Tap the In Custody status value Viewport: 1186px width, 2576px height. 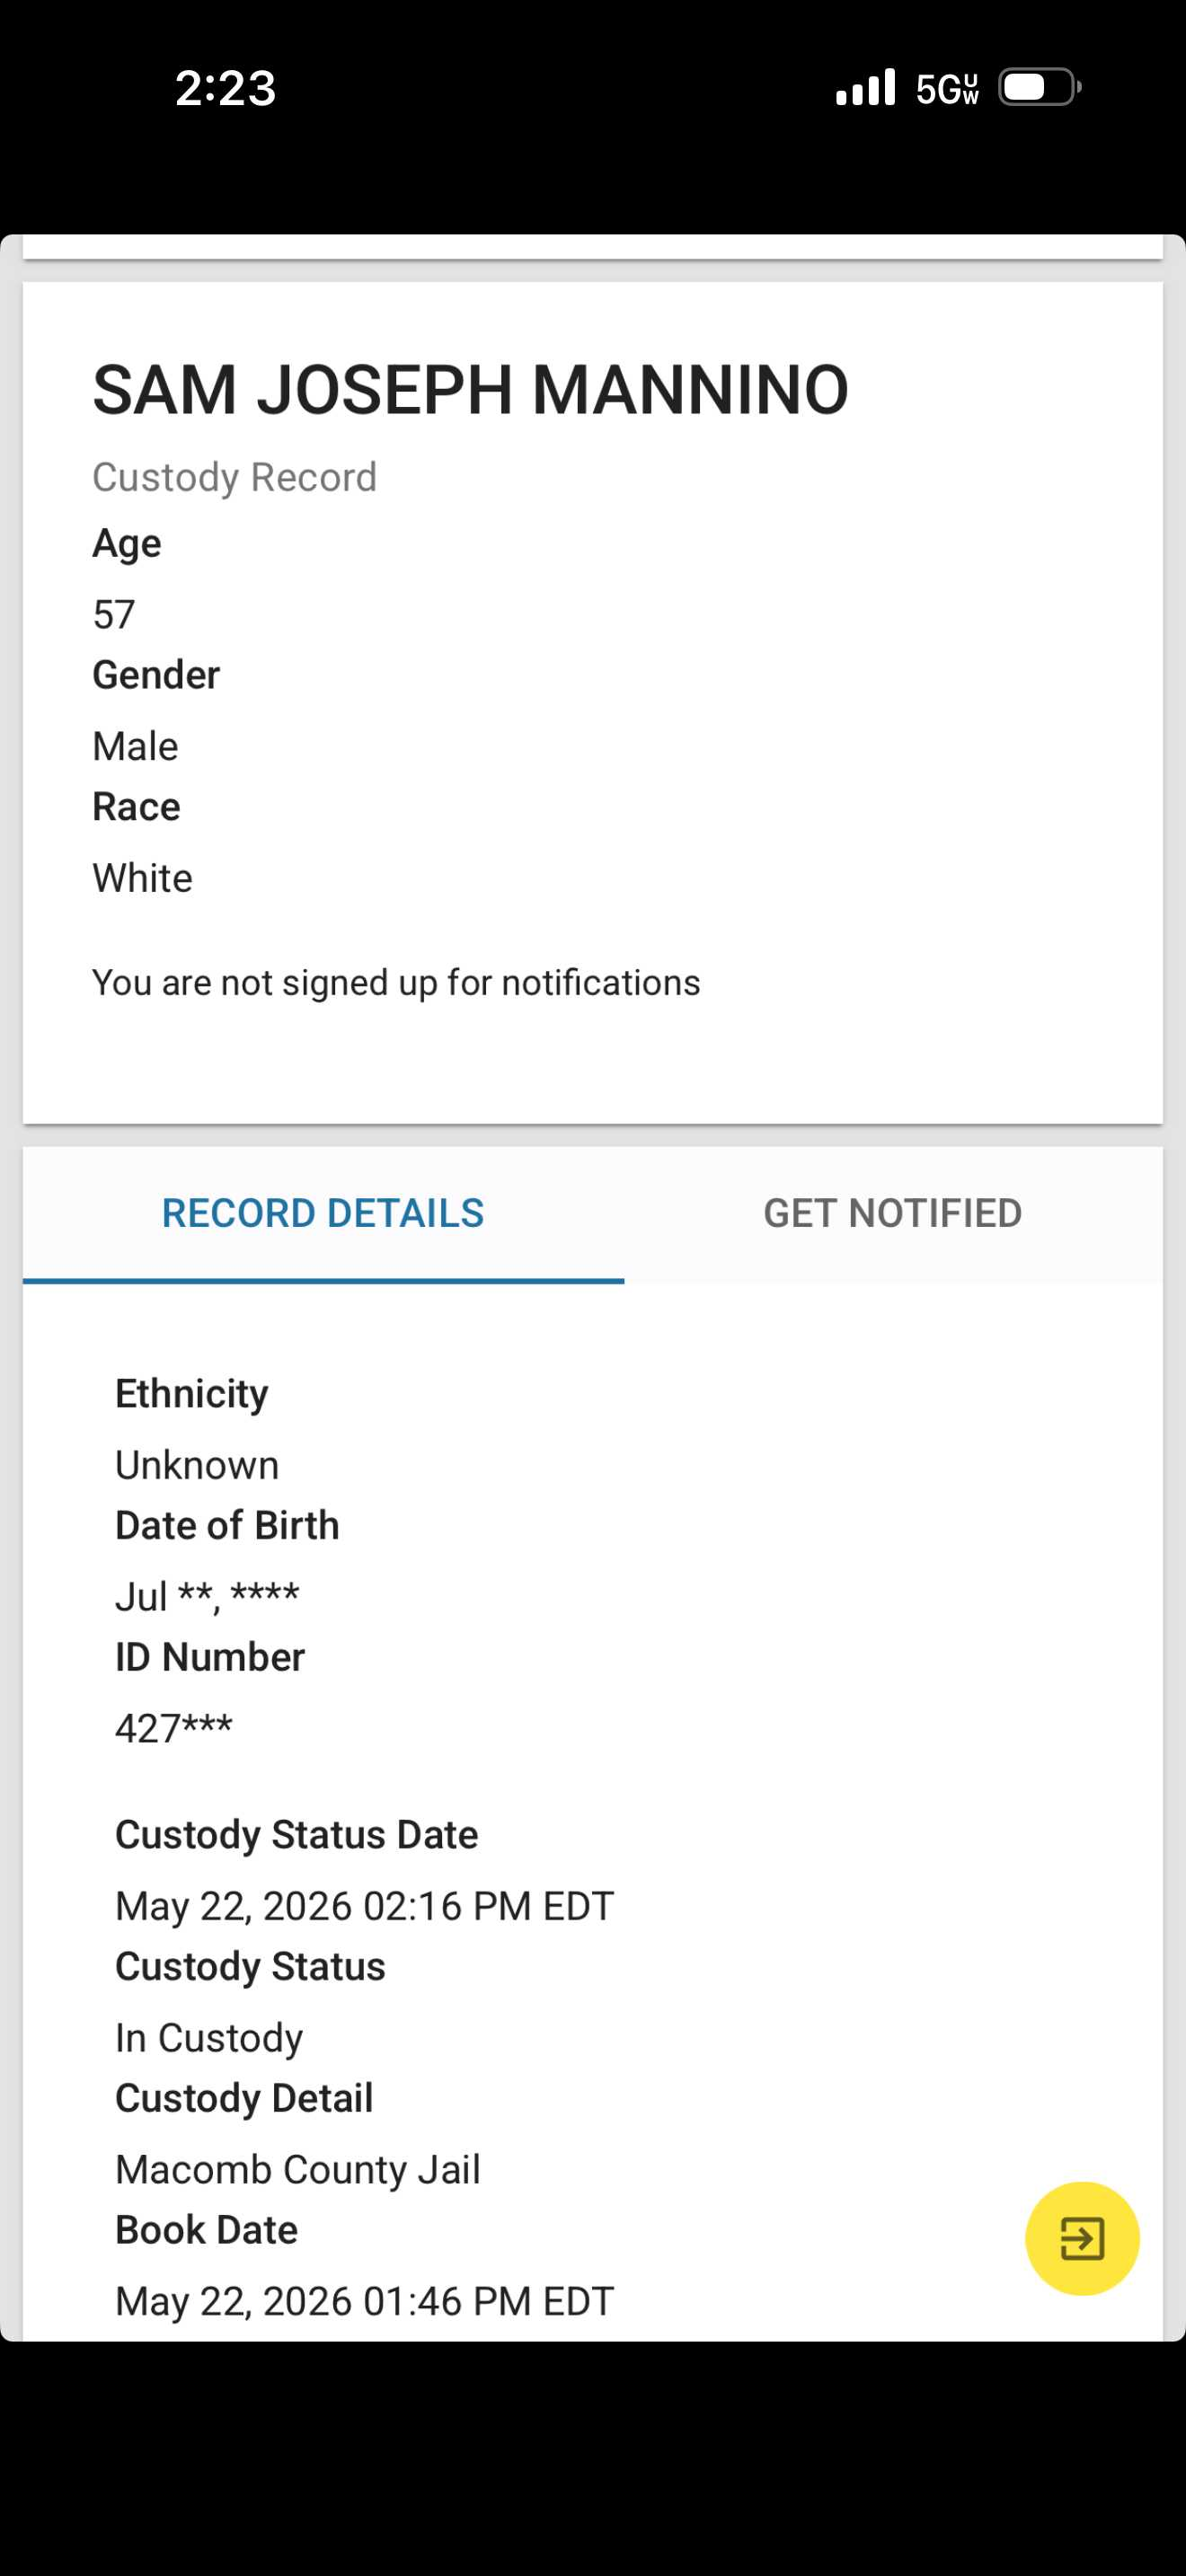tap(209, 2037)
